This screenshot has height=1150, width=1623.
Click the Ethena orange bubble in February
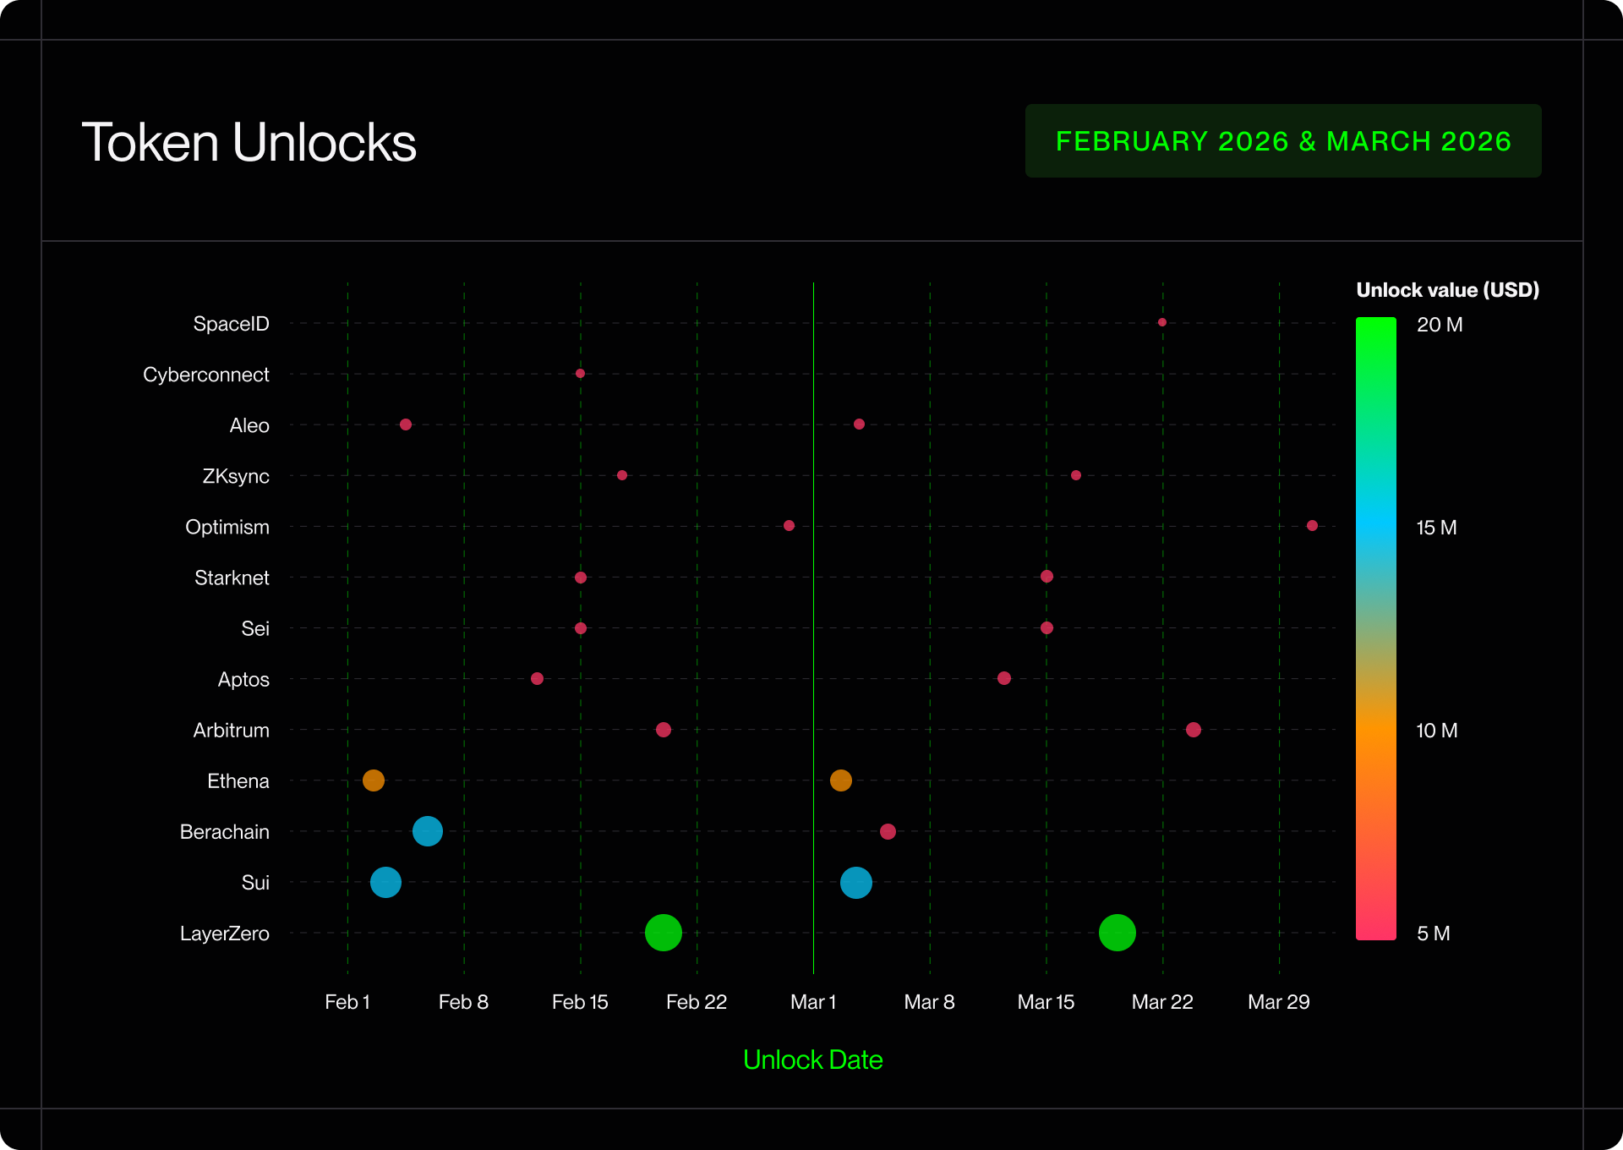tap(373, 780)
